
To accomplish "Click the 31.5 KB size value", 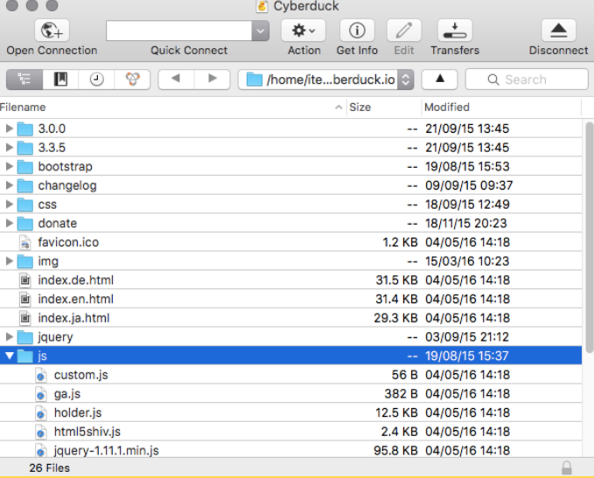I will [396, 280].
